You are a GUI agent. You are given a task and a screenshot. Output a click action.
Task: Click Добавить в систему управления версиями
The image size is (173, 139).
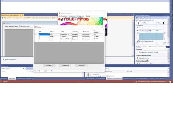point(151,82)
